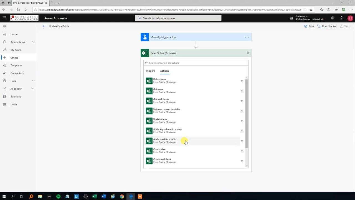Screen dimensions: 355x200
Task: Open AI Builder in the sidebar
Action: [x=16, y=89]
